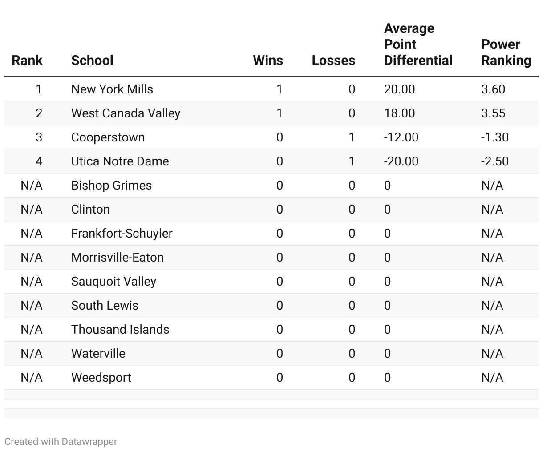The image size is (543, 452).
Task: Select the Bishop Grimes row
Action: (271, 185)
